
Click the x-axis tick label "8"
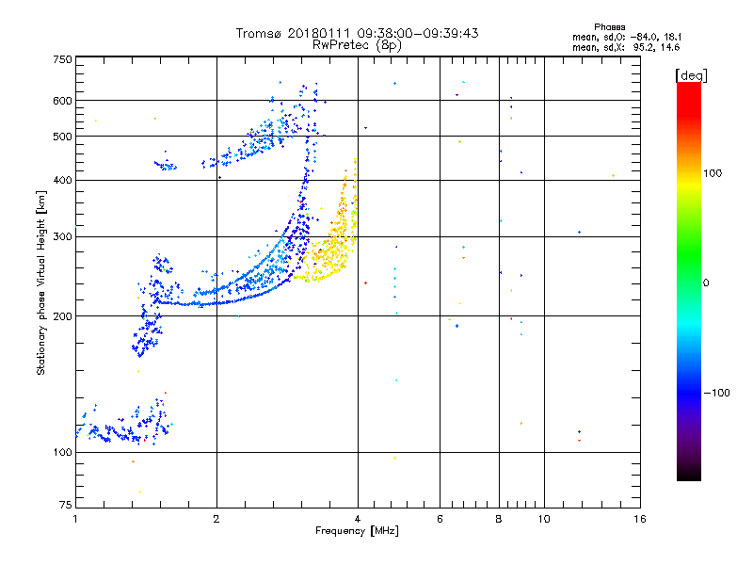click(499, 519)
